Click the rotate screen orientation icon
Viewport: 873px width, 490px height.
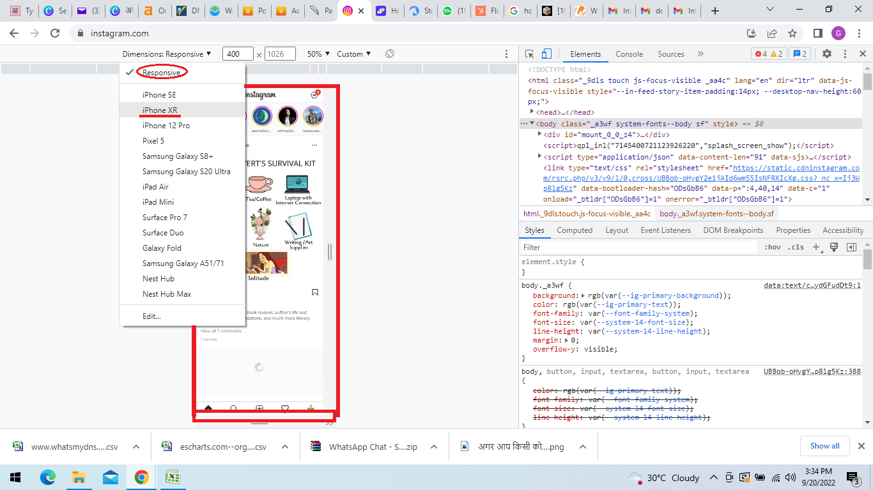389,54
